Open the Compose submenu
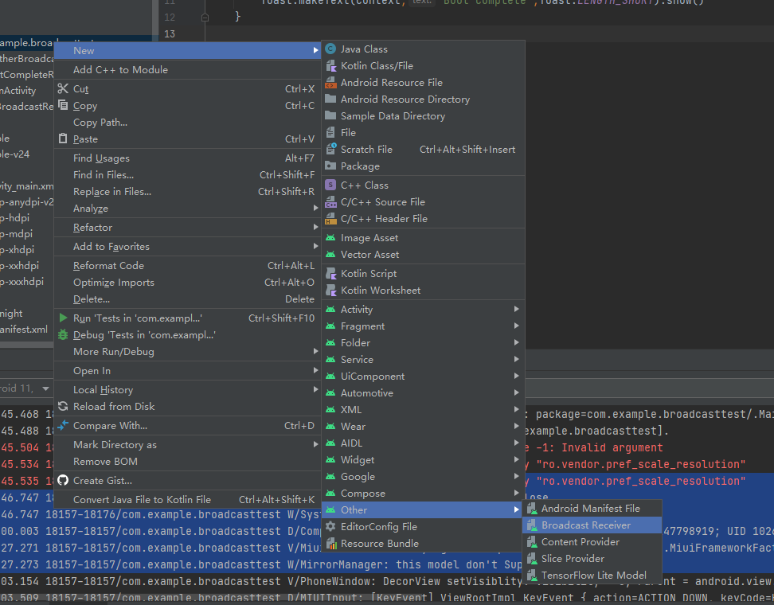The width and height of the screenshot is (774, 605). click(x=423, y=493)
